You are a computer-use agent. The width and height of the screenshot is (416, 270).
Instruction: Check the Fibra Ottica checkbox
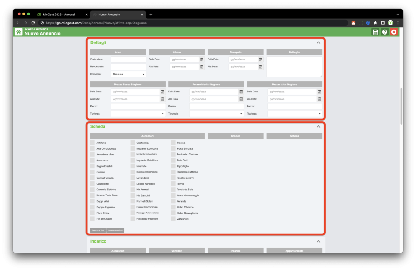coord(92,213)
